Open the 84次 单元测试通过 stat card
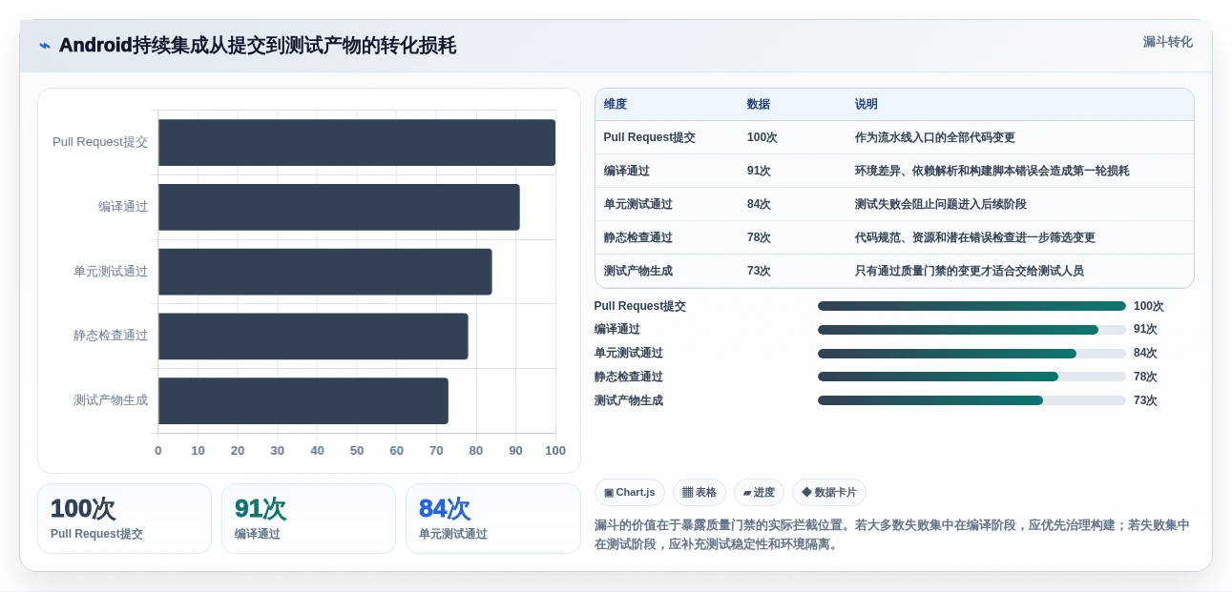The image size is (1232, 592). 493,519
